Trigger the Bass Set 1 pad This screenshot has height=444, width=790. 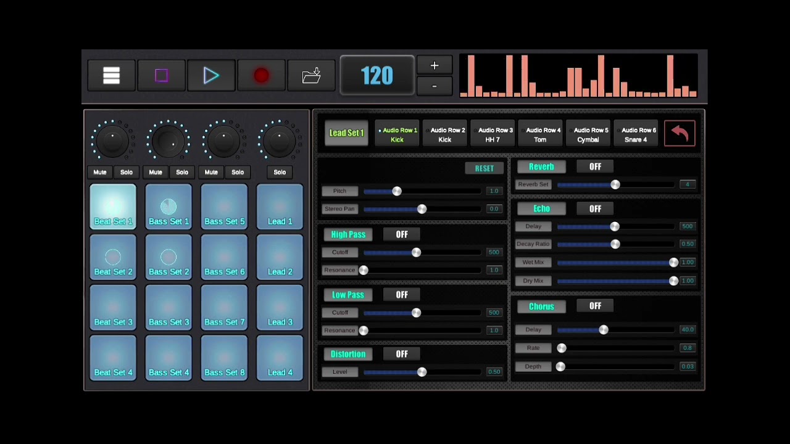click(x=168, y=207)
